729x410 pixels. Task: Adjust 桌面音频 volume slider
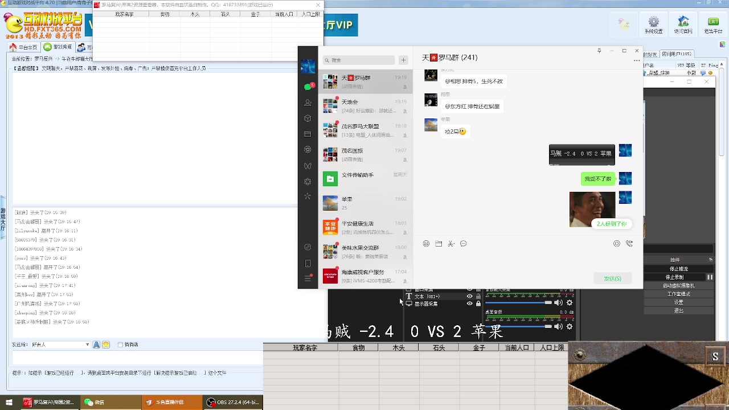point(518,327)
